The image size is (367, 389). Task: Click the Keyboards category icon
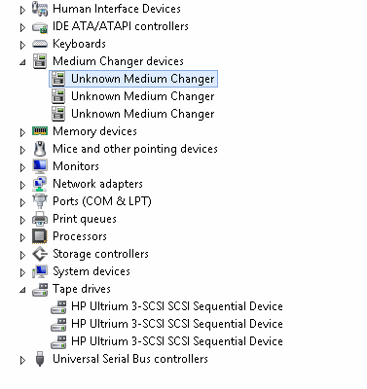pos(40,44)
